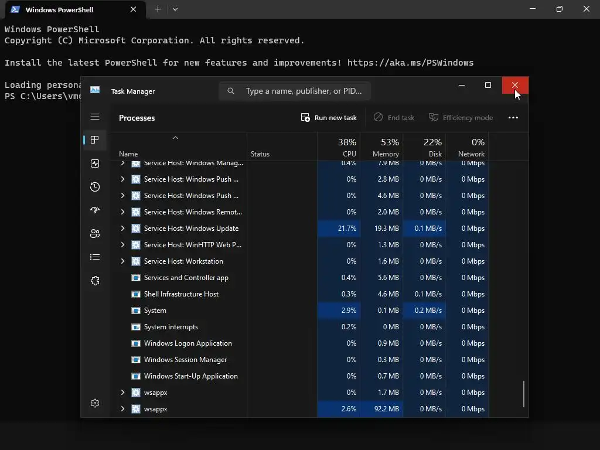Screen dimensions: 600x450
Task: Expand the wsappx row using 92.2 MB
Action: (x=122, y=408)
